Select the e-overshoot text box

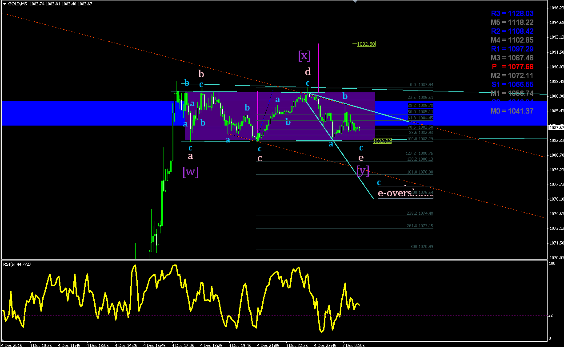[405, 192]
